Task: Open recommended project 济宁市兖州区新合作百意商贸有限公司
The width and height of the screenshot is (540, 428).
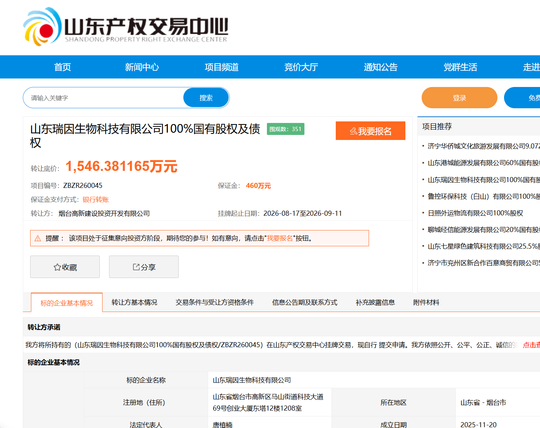Action: [x=484, y=263]
